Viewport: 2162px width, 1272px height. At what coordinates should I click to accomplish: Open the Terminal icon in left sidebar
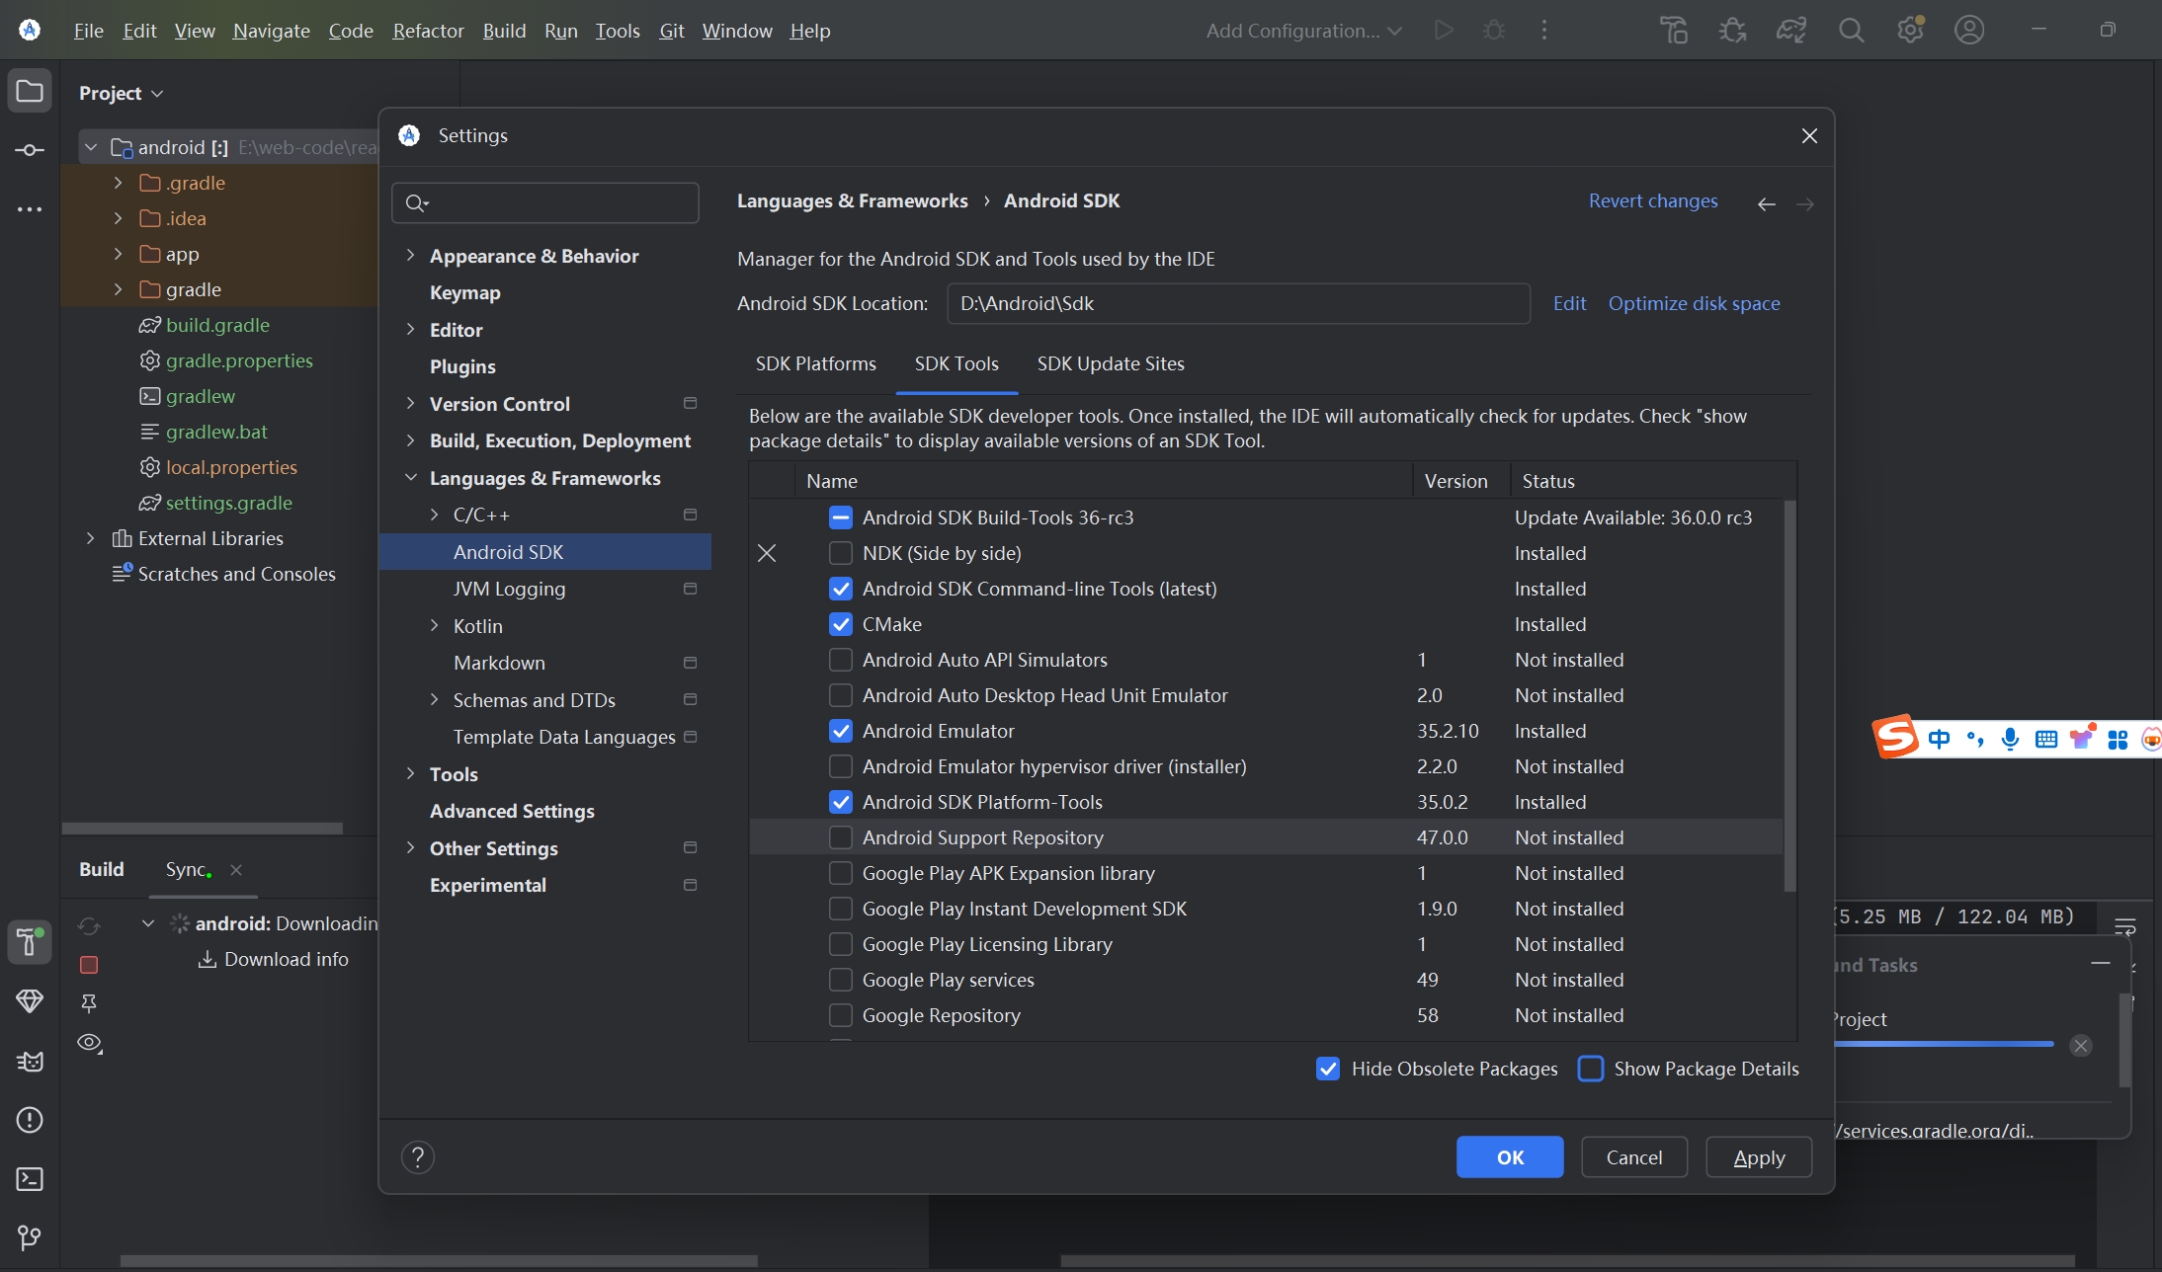[x=30, y=1178]
